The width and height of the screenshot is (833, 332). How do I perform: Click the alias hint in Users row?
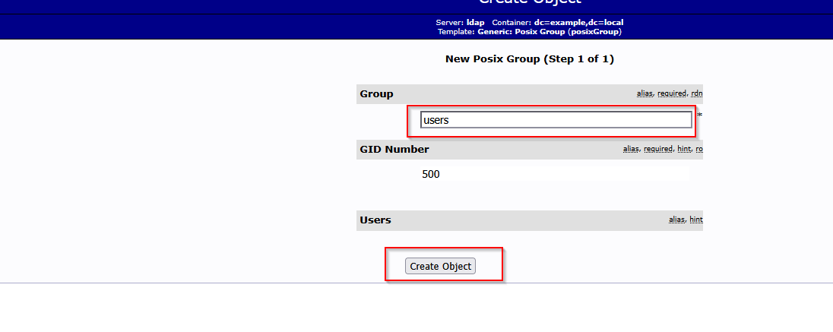[676, 220]
